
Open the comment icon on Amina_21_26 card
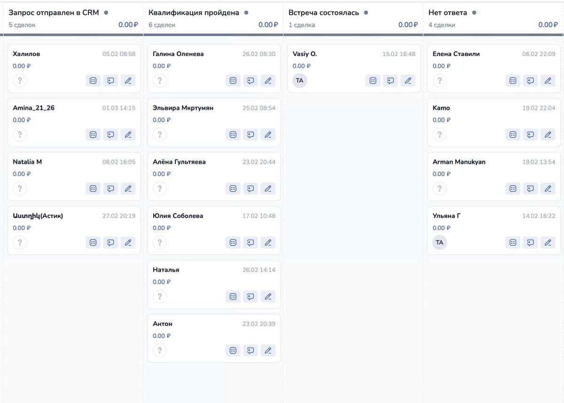(x=110, y=135)
